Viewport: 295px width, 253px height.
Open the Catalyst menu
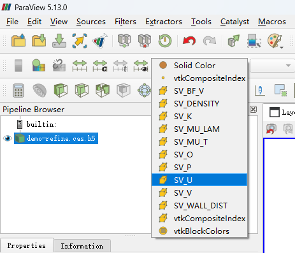coord(234,22)
